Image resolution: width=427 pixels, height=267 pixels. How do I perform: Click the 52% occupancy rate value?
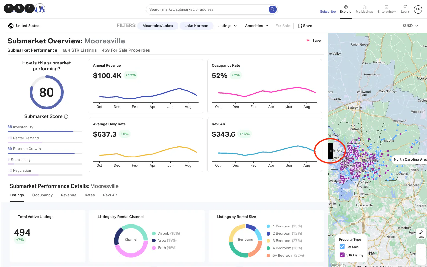(x=219, y=75)
